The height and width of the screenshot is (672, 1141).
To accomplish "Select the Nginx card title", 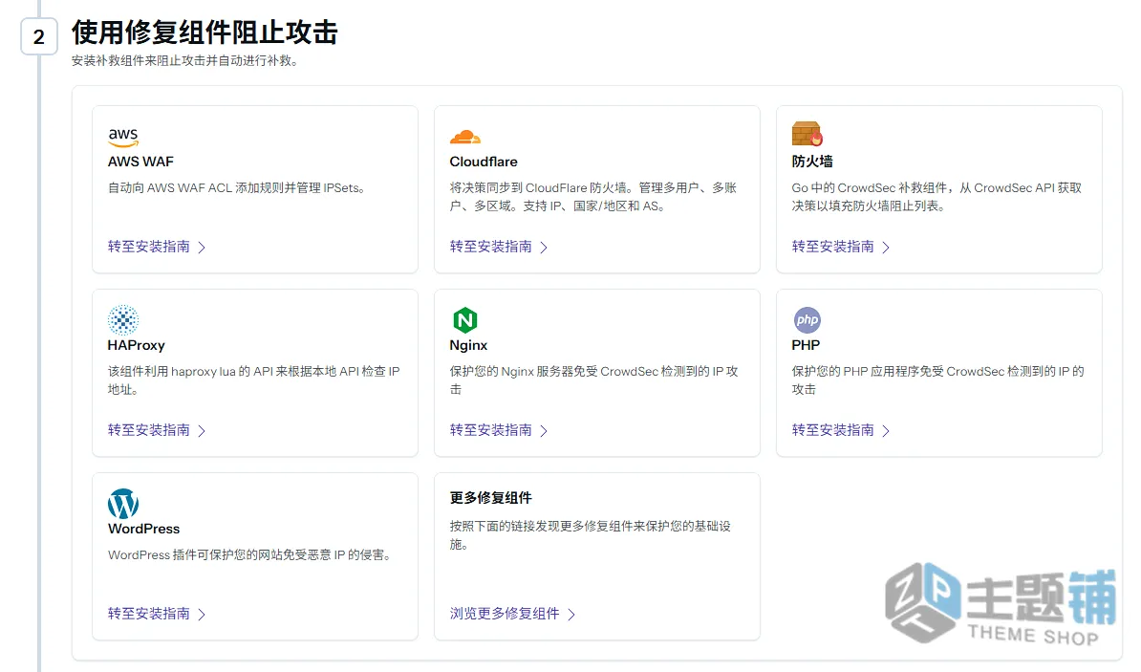I will [468, 345].
